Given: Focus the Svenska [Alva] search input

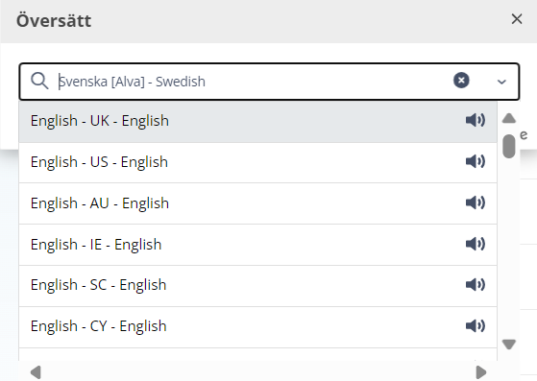Looking at the screenshot, I should [252, 82].
